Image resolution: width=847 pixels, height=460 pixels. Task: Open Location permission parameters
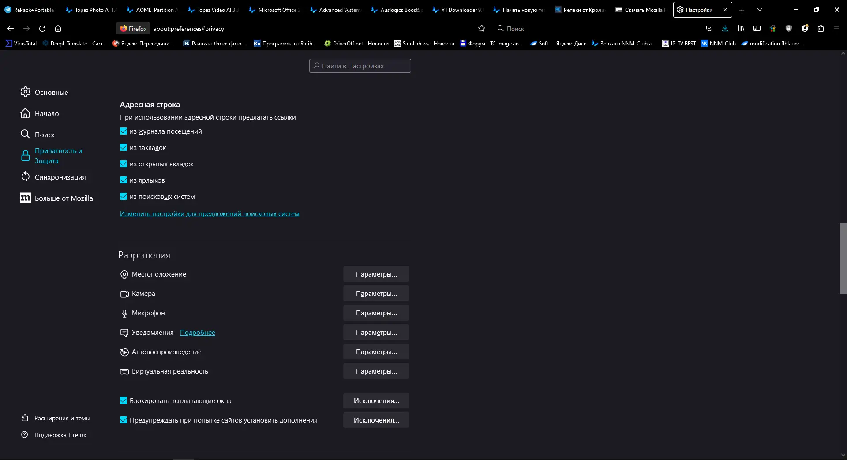(376, 274)
